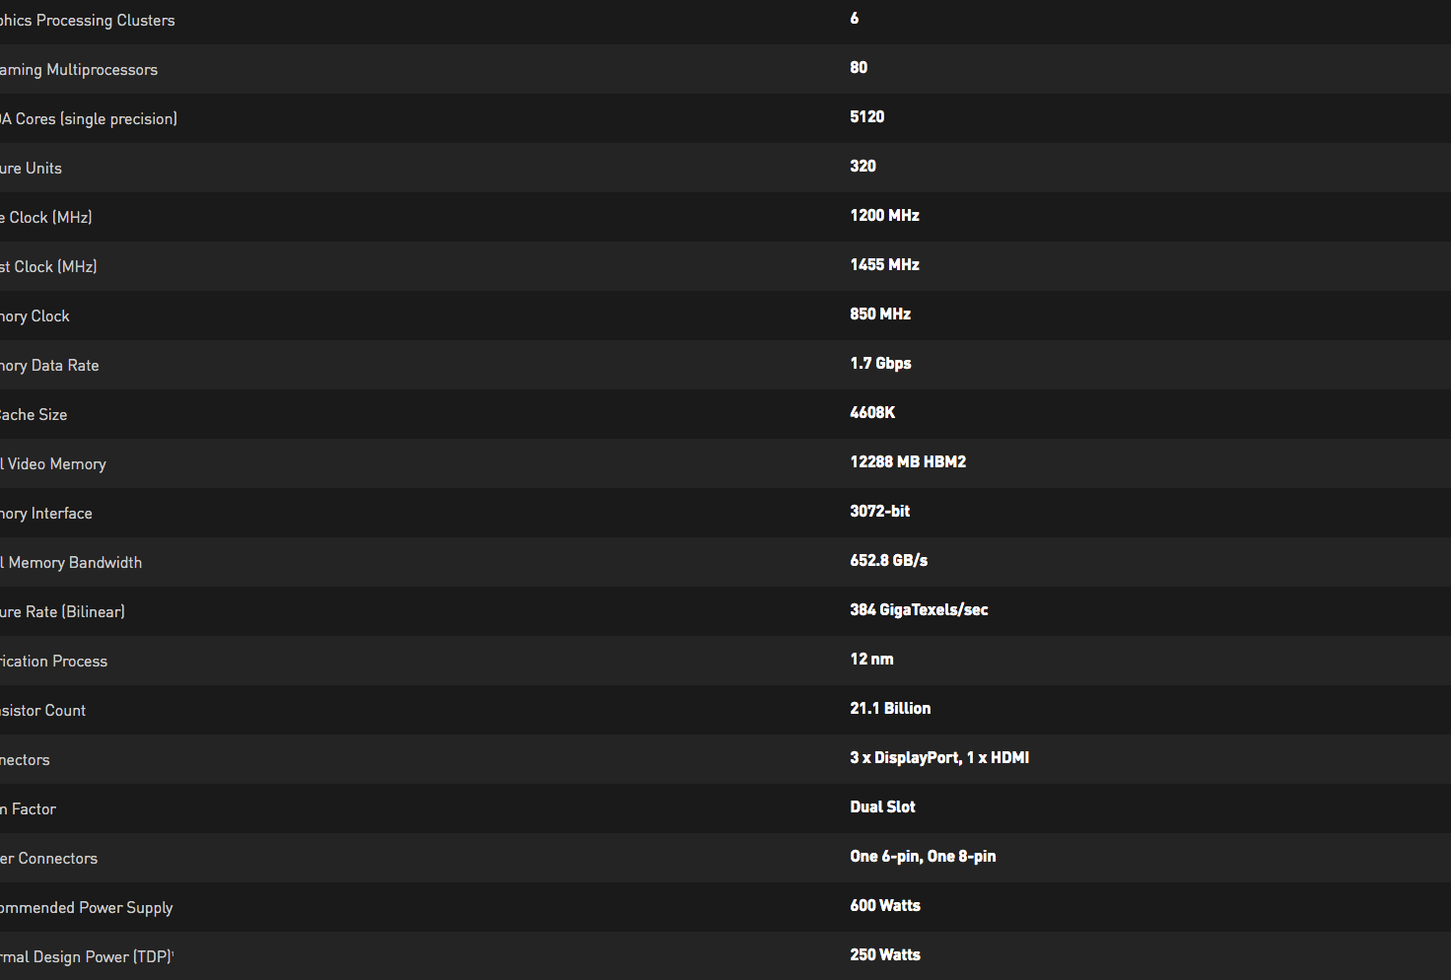
Task: Click the 850 MHz memory clock value
Action: tap(880, 315)
